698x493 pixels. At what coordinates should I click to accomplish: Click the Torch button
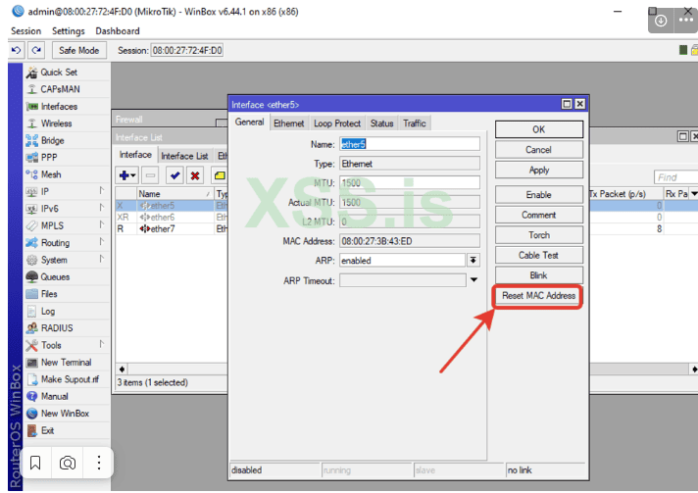pyautogui.click(x=538, y=235)
